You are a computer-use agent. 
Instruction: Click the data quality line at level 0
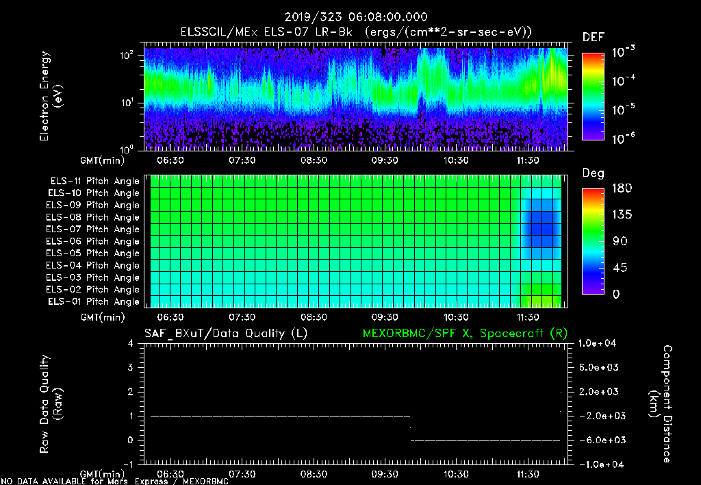coord(485,440)
